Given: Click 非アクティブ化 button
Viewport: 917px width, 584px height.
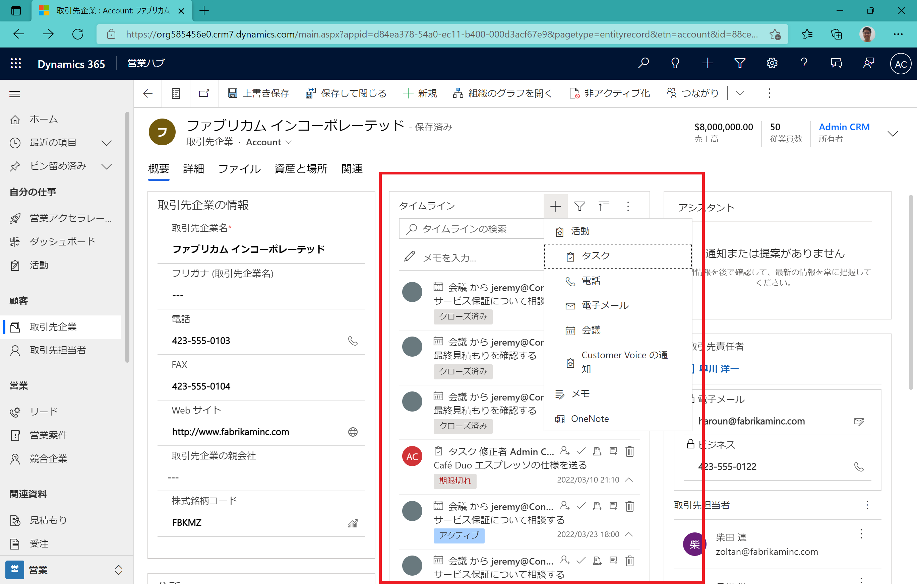Looking at the screenshot, I should (609, 93).
